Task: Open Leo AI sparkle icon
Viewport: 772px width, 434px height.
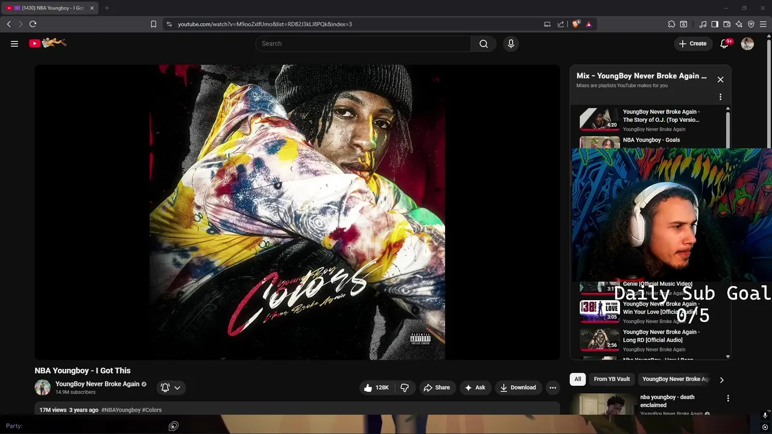Action: point(739,24)
